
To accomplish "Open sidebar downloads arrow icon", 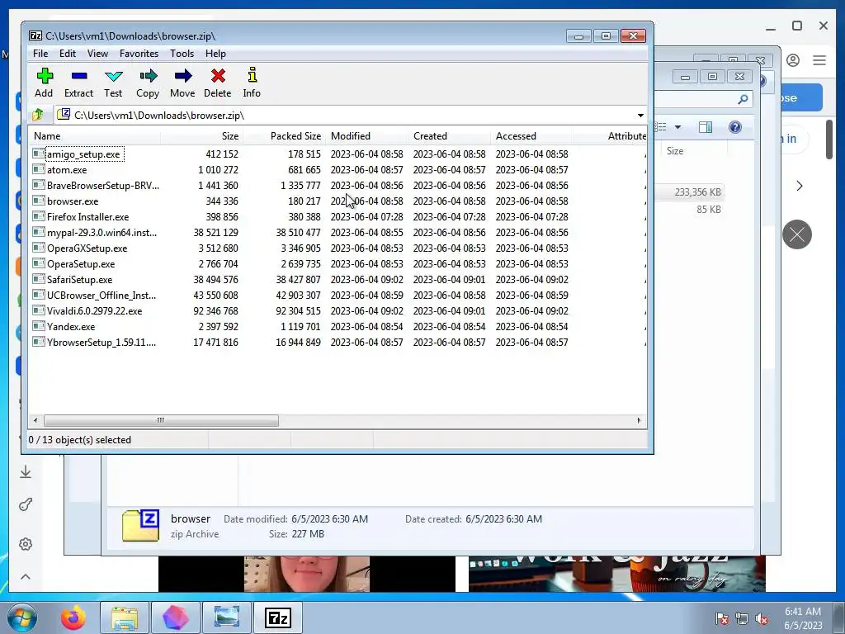I will click(x=26, y=472).
